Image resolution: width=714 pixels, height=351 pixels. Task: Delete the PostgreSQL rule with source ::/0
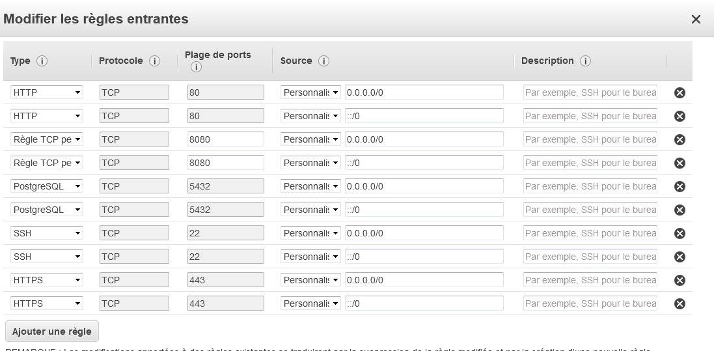click(x=680, y=210)
